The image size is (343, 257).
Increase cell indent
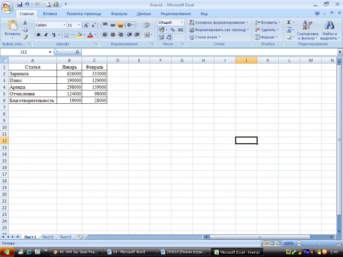coord(137,34)
